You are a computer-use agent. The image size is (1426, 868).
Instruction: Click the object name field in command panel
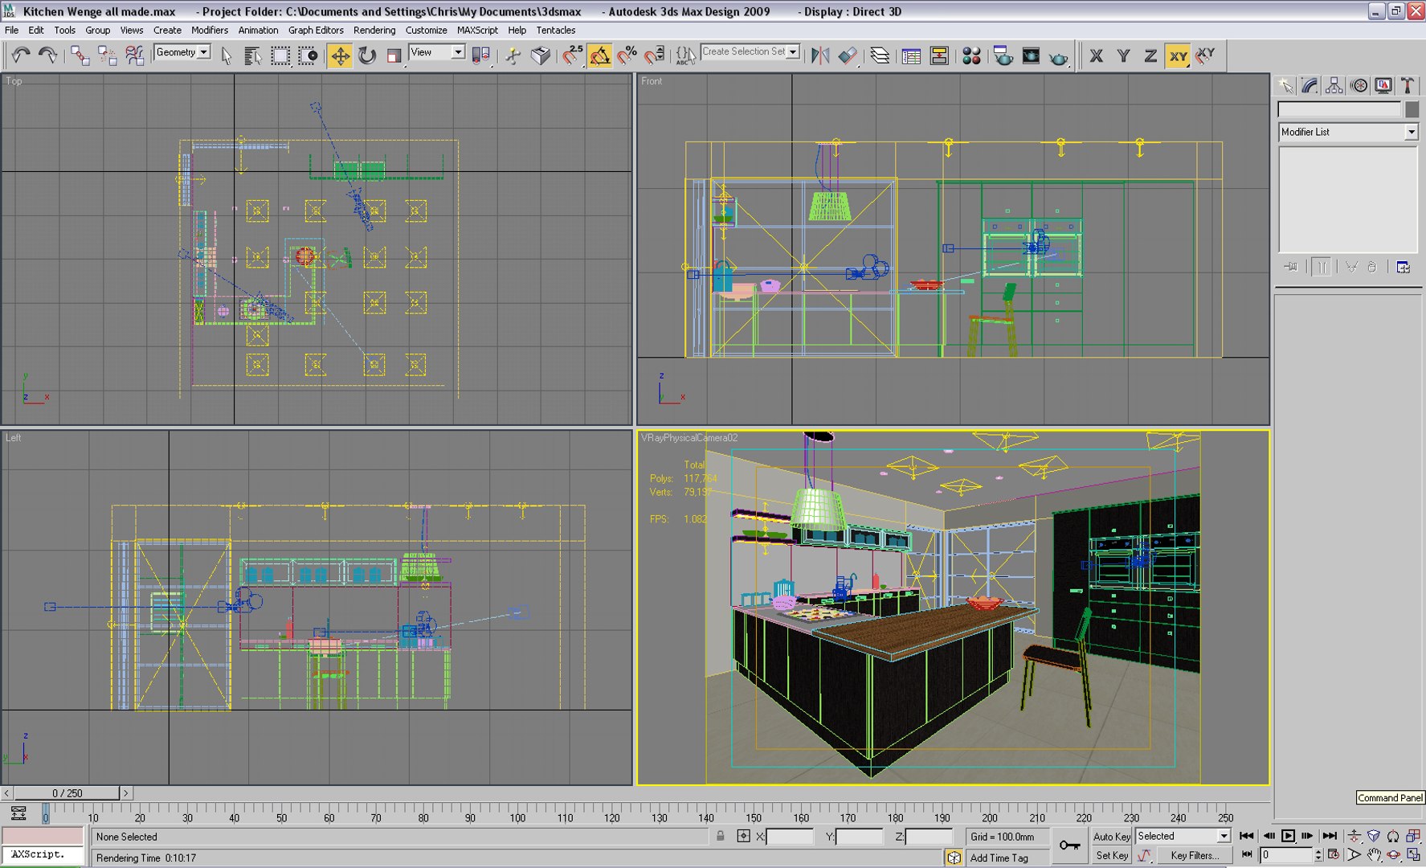click(1339, 109)
